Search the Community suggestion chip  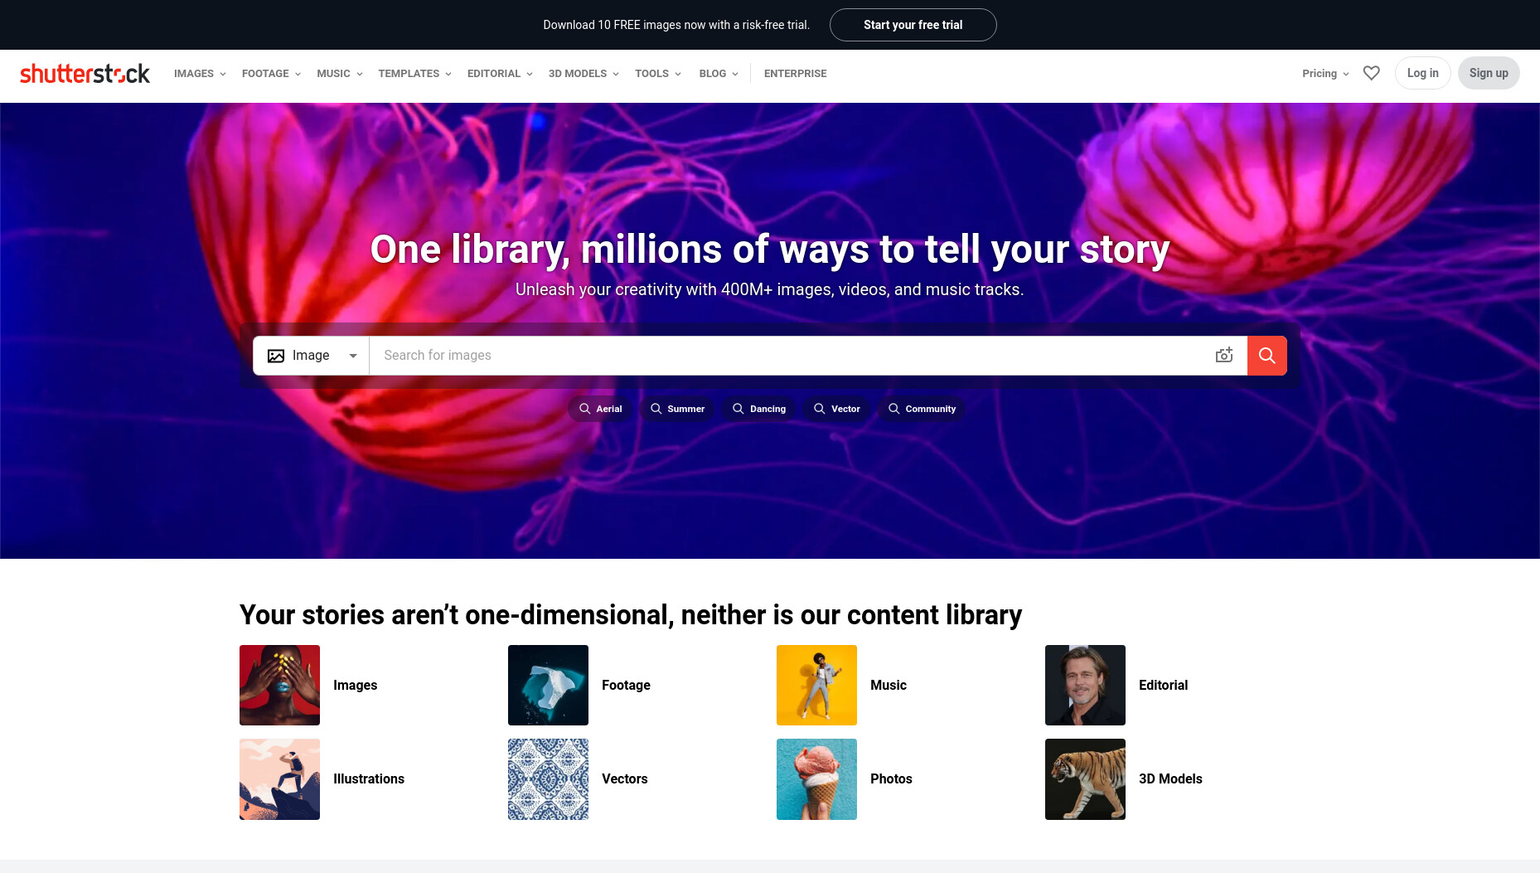coord(922,409)
